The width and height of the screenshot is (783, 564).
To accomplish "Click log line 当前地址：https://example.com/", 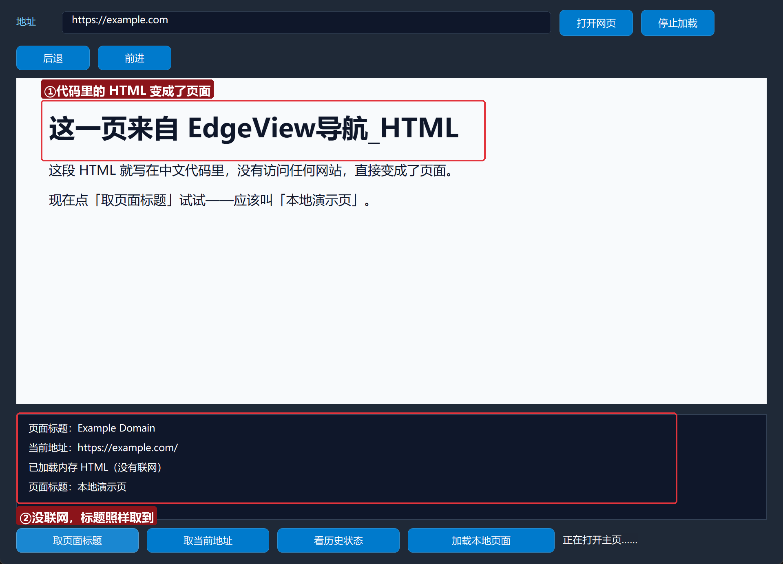I will tap(103, 447).
